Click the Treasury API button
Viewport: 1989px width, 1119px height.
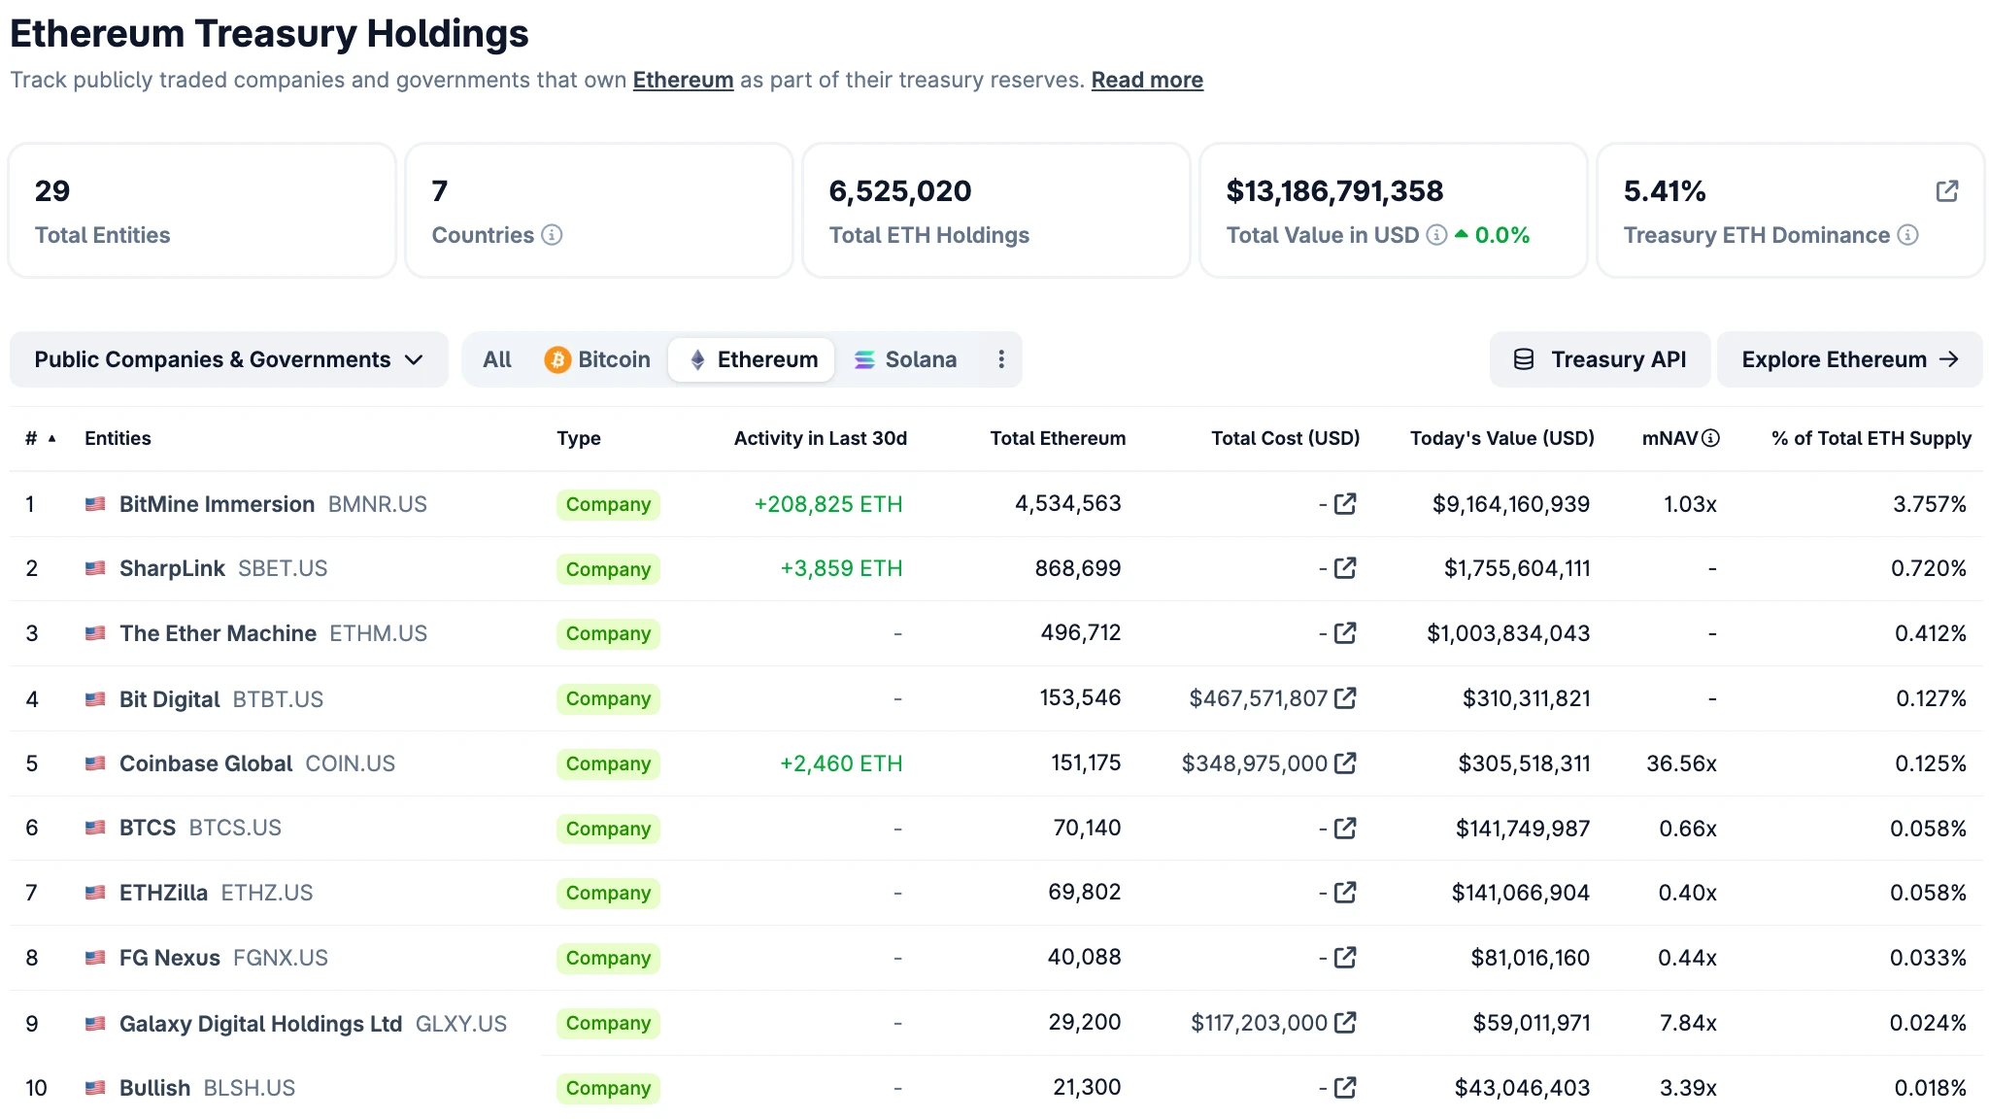tap(1600, 359)
